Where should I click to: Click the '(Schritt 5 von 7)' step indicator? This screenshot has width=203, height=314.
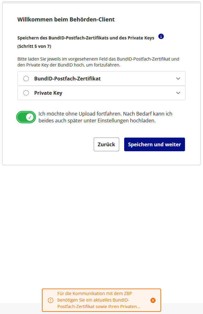(34, 47)
